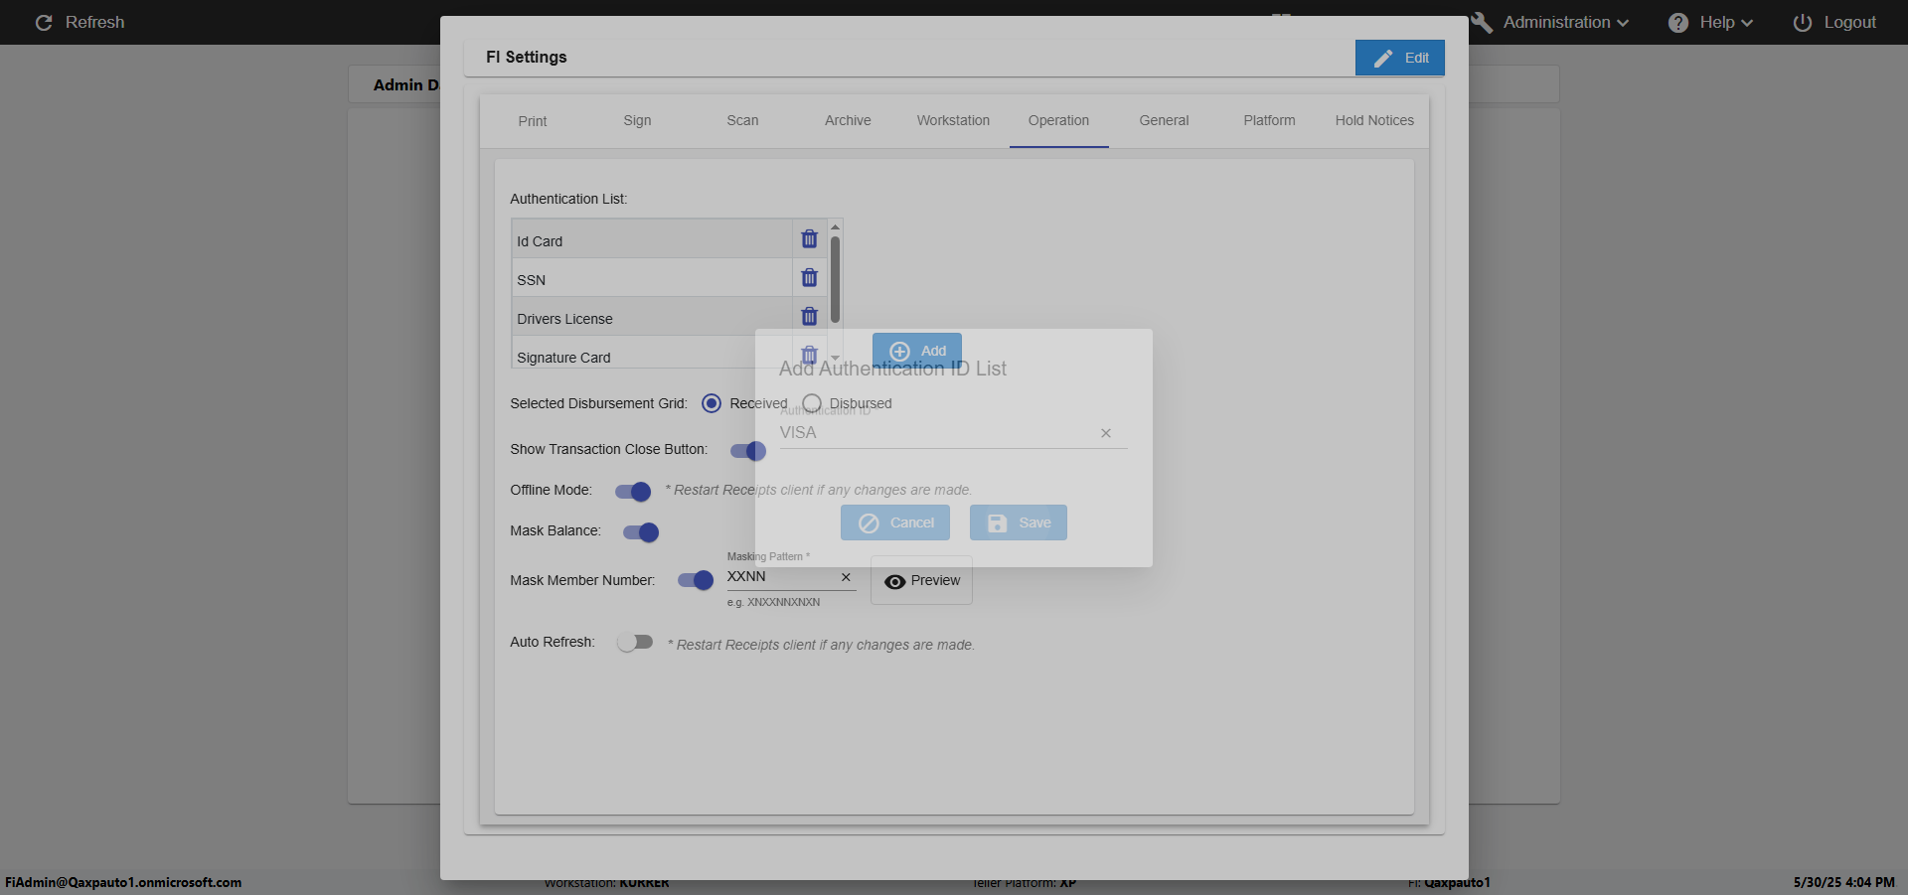Click the Logout power icon
Screen dimensions: 1908x895
[1802, 23]
